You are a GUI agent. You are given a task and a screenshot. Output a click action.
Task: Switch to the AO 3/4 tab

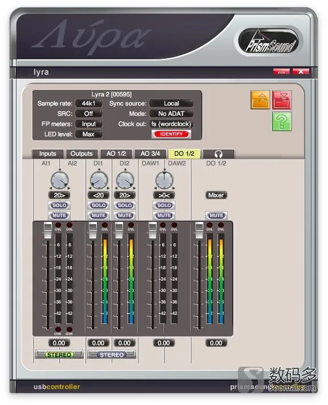(150, 154)
